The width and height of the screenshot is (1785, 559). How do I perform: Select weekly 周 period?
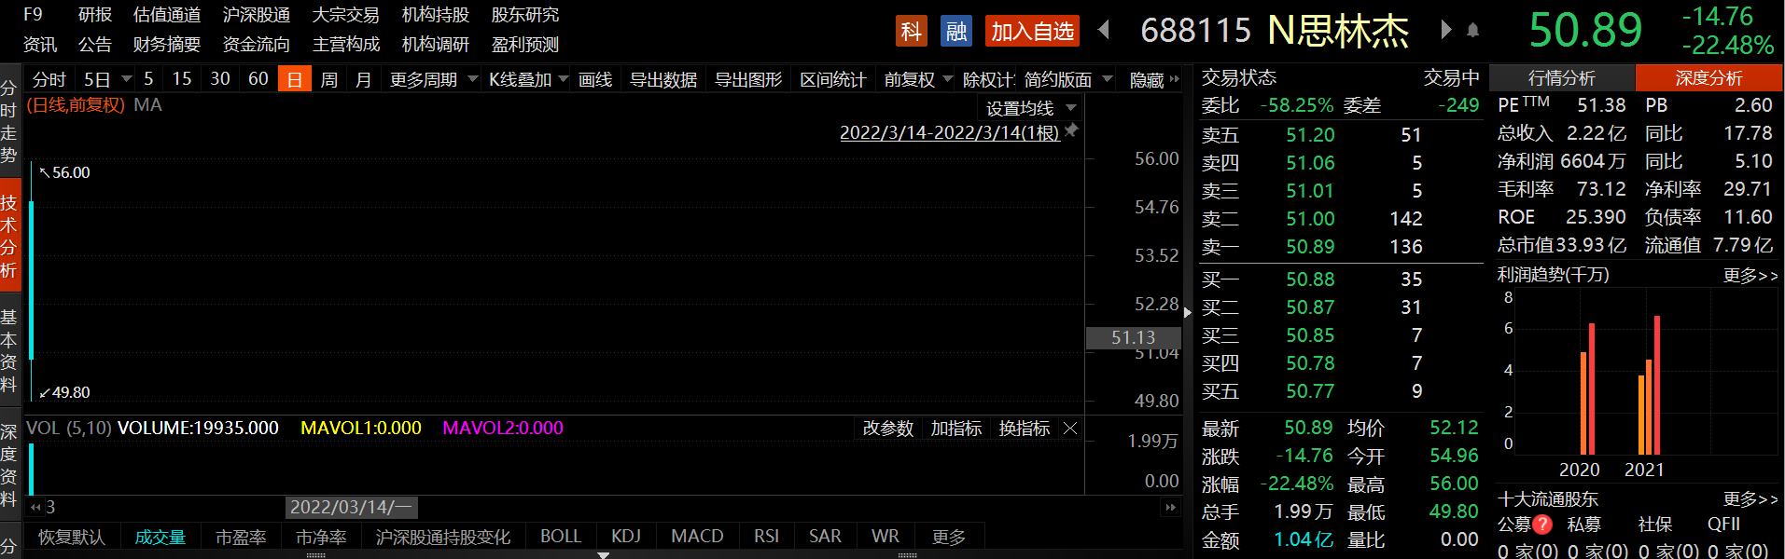coord(329,79)
